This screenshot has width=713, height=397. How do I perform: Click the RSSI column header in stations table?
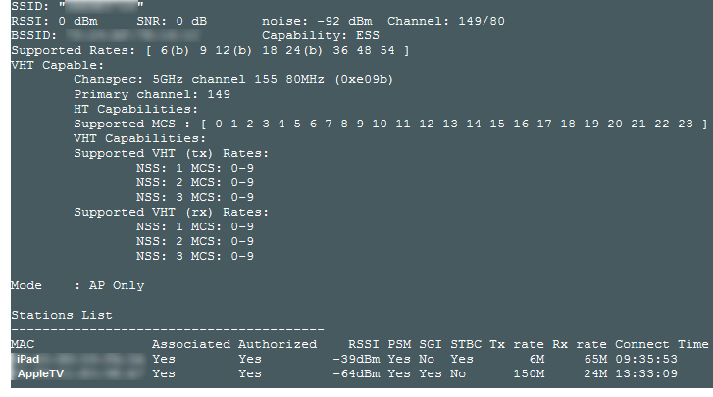(364, 344)
